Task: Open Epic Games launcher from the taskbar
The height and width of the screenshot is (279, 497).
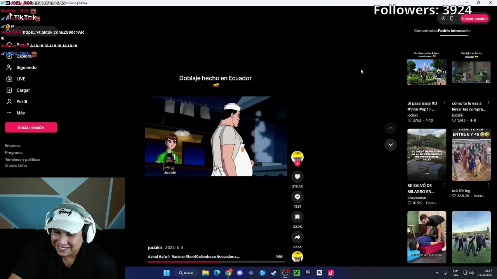Action: tap(308, 273)
